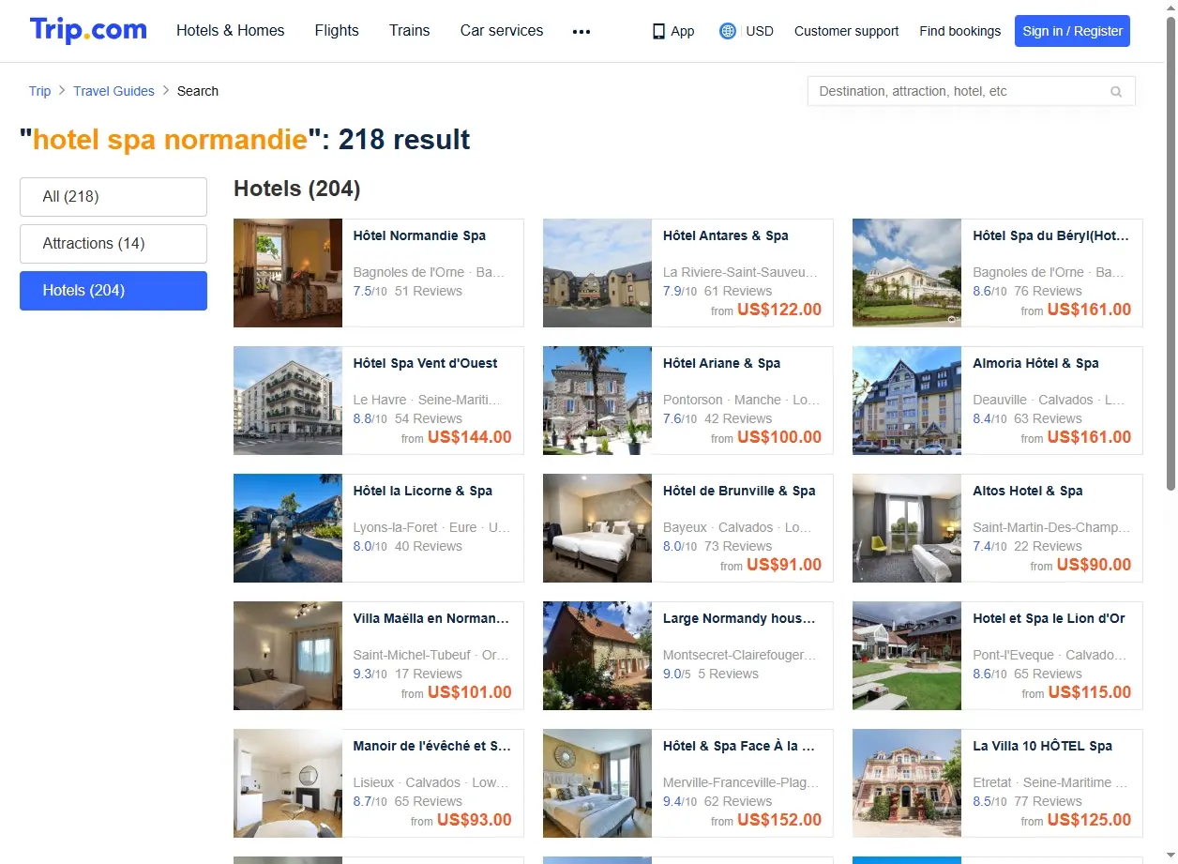Screen dimensions: 1178x864
Task: Click '17 Reviews' text
Action: [429, 674]
